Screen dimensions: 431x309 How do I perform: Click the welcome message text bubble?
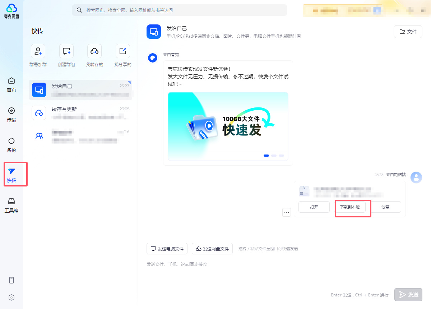[228, 113]
